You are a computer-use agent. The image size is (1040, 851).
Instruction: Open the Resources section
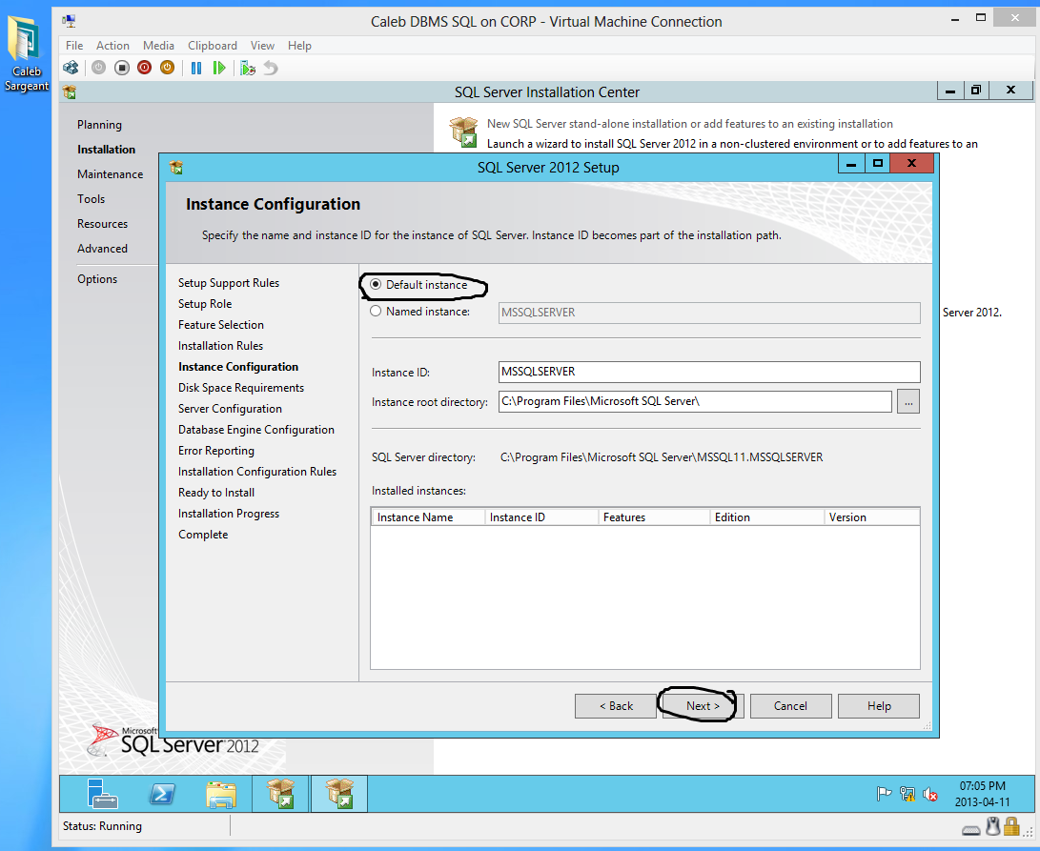pyautogui.click(x=102, y=224)
